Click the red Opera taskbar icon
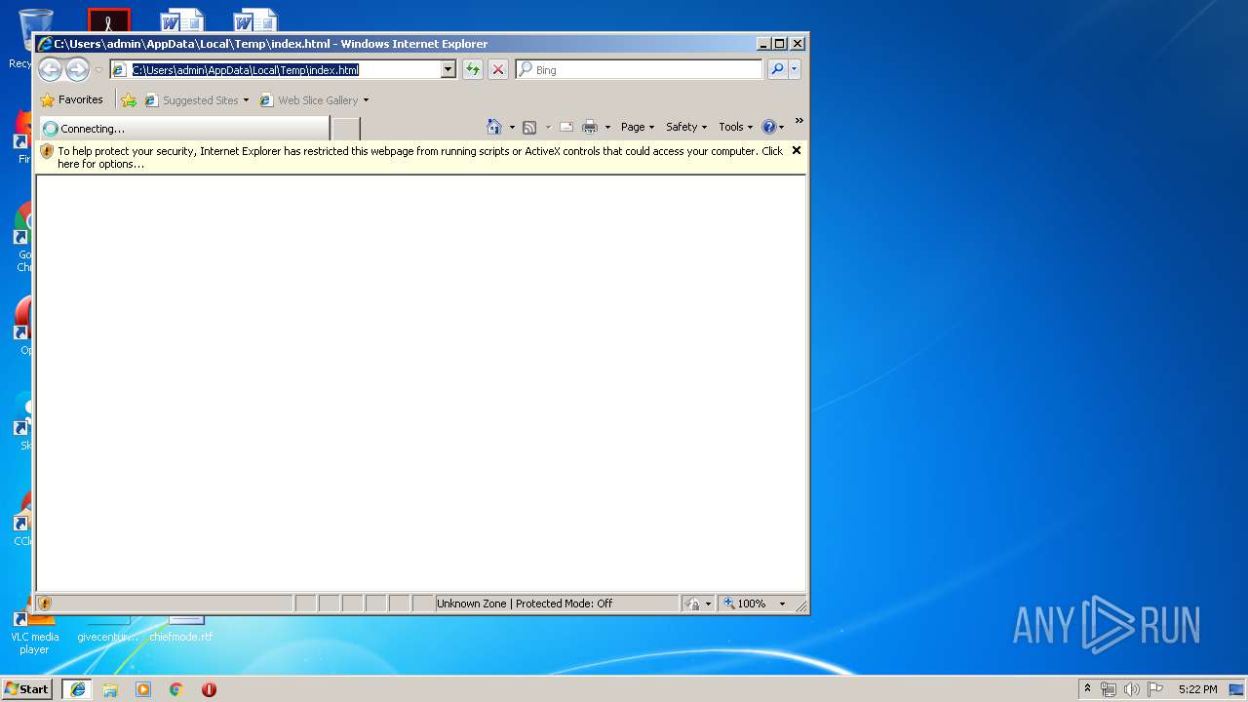 tap(209, 689)
